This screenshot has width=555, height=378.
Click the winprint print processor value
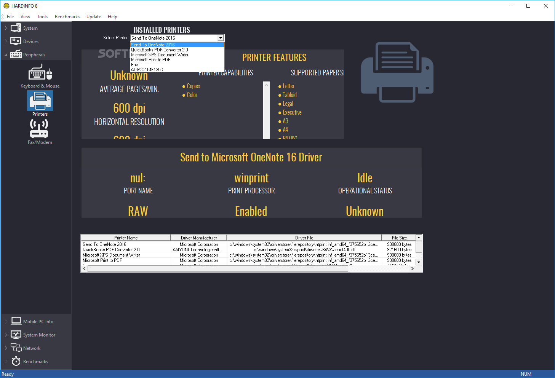[251, 178]
